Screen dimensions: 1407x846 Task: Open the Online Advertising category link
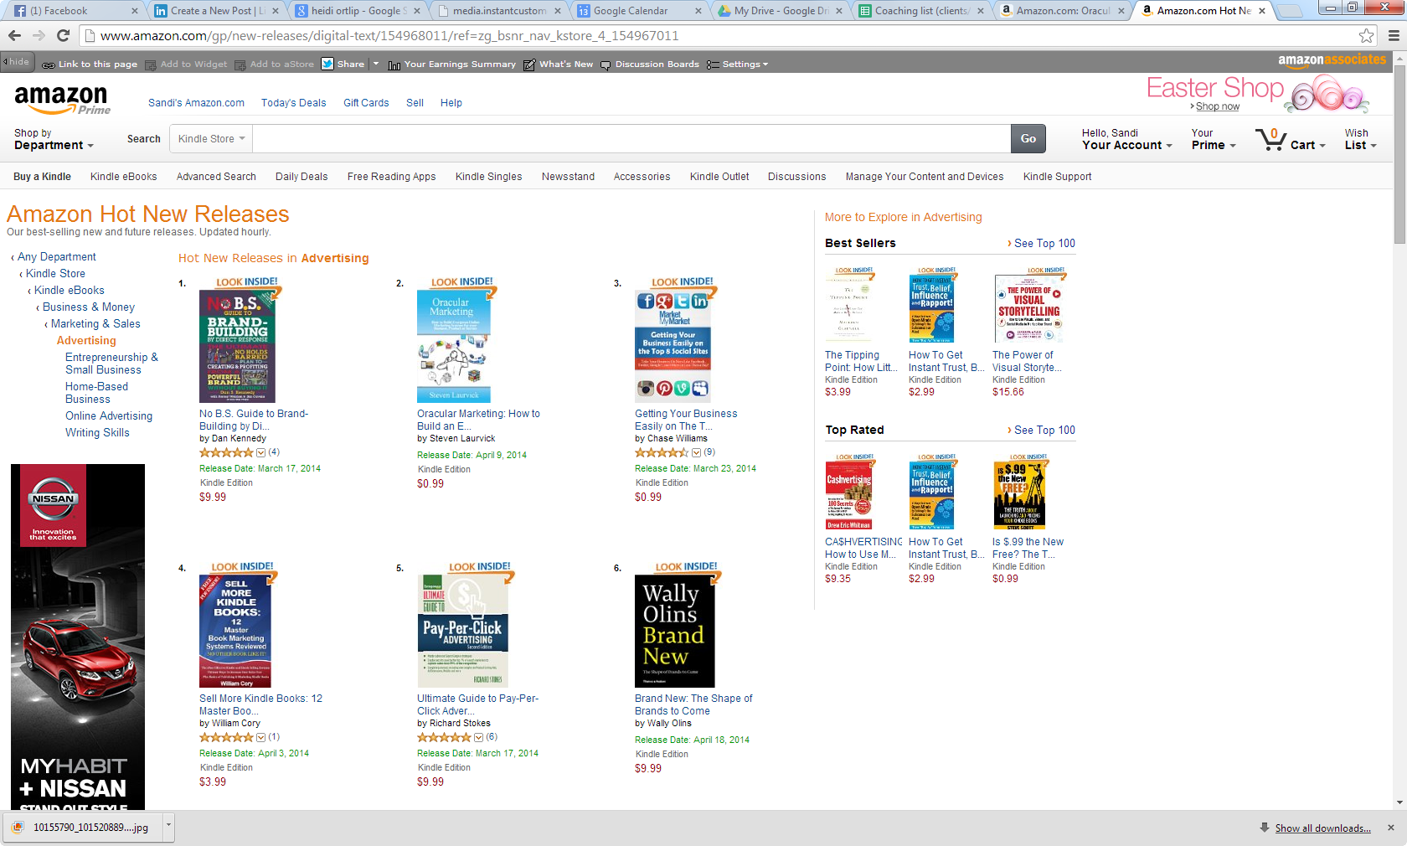pos(109,416)
